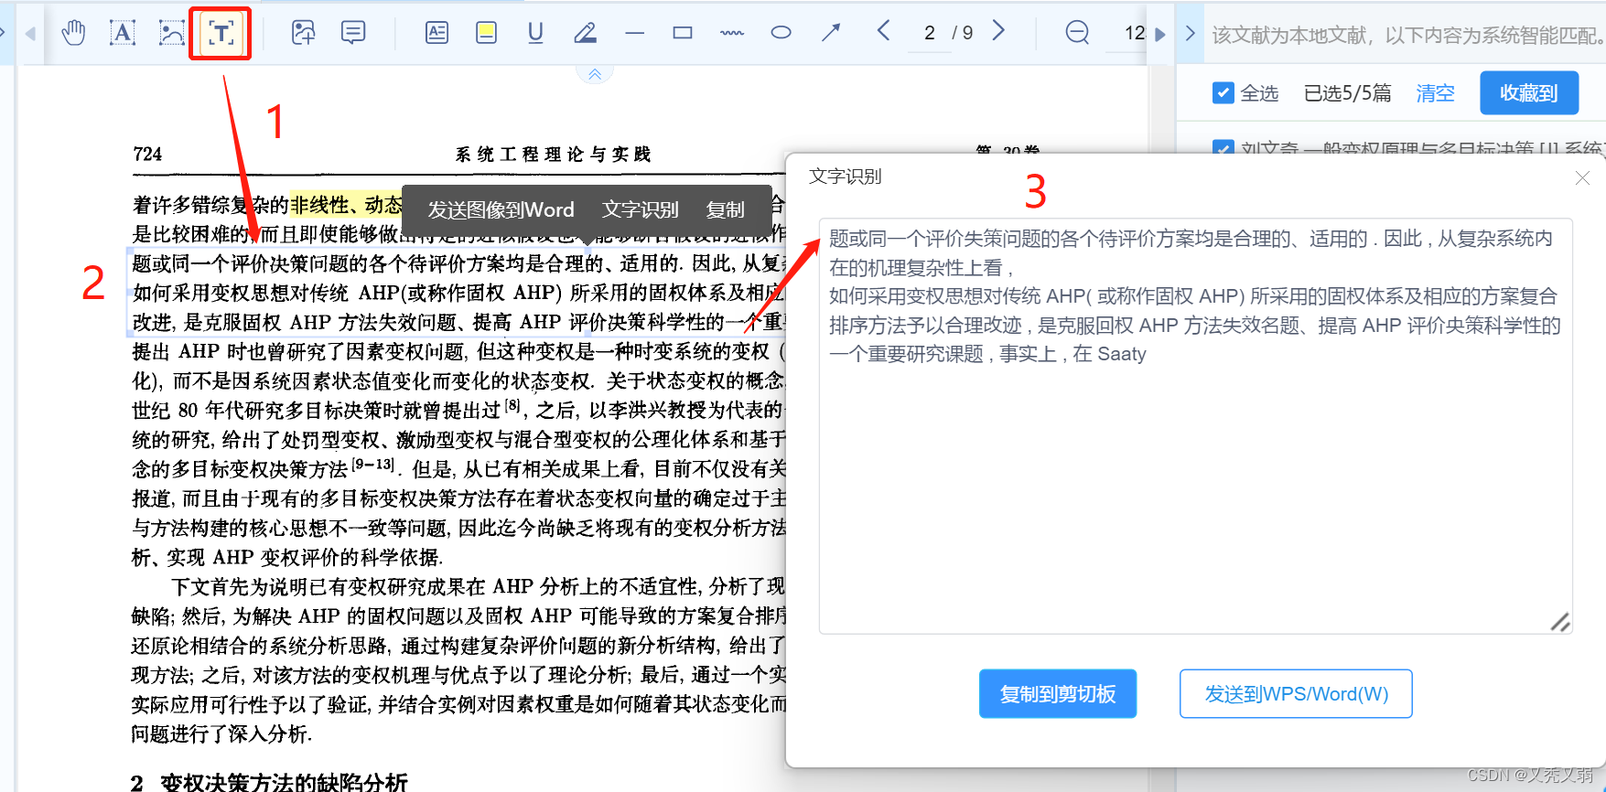Click the 复制到剪切板 button
The image size is (1606, 792).
1057,693
